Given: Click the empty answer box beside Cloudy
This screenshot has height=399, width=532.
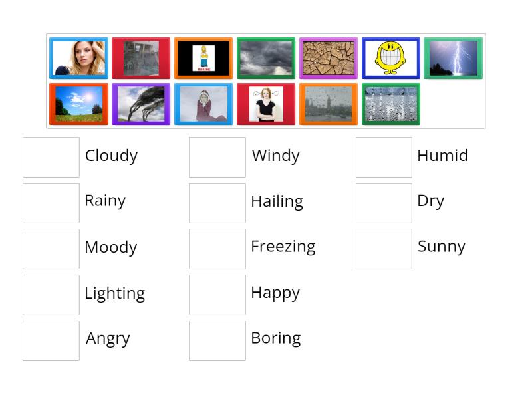Looking at the screenshot, I should [x=51, y=156].
